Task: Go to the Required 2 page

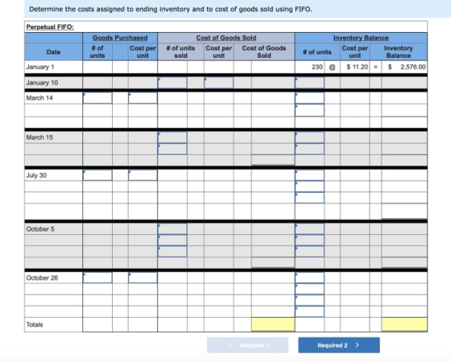Action: tap(339, 345)
